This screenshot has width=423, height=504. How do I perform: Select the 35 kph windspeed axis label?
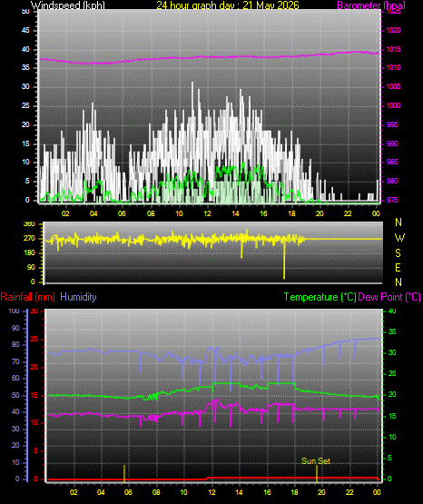[25, 68]
